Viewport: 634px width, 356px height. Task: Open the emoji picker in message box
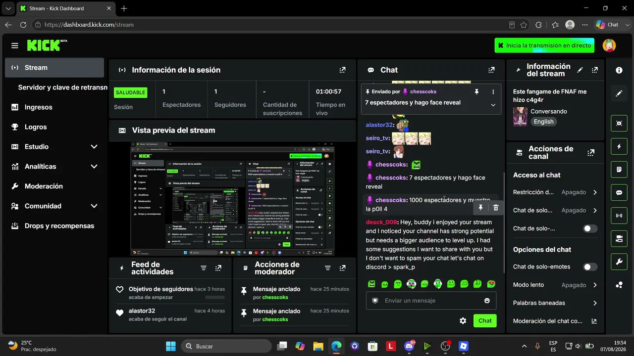[x=487, y=301]
